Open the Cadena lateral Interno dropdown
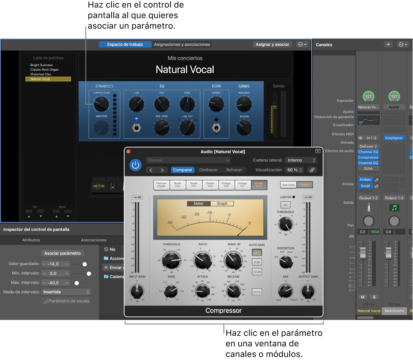 [x=301, y=160]
